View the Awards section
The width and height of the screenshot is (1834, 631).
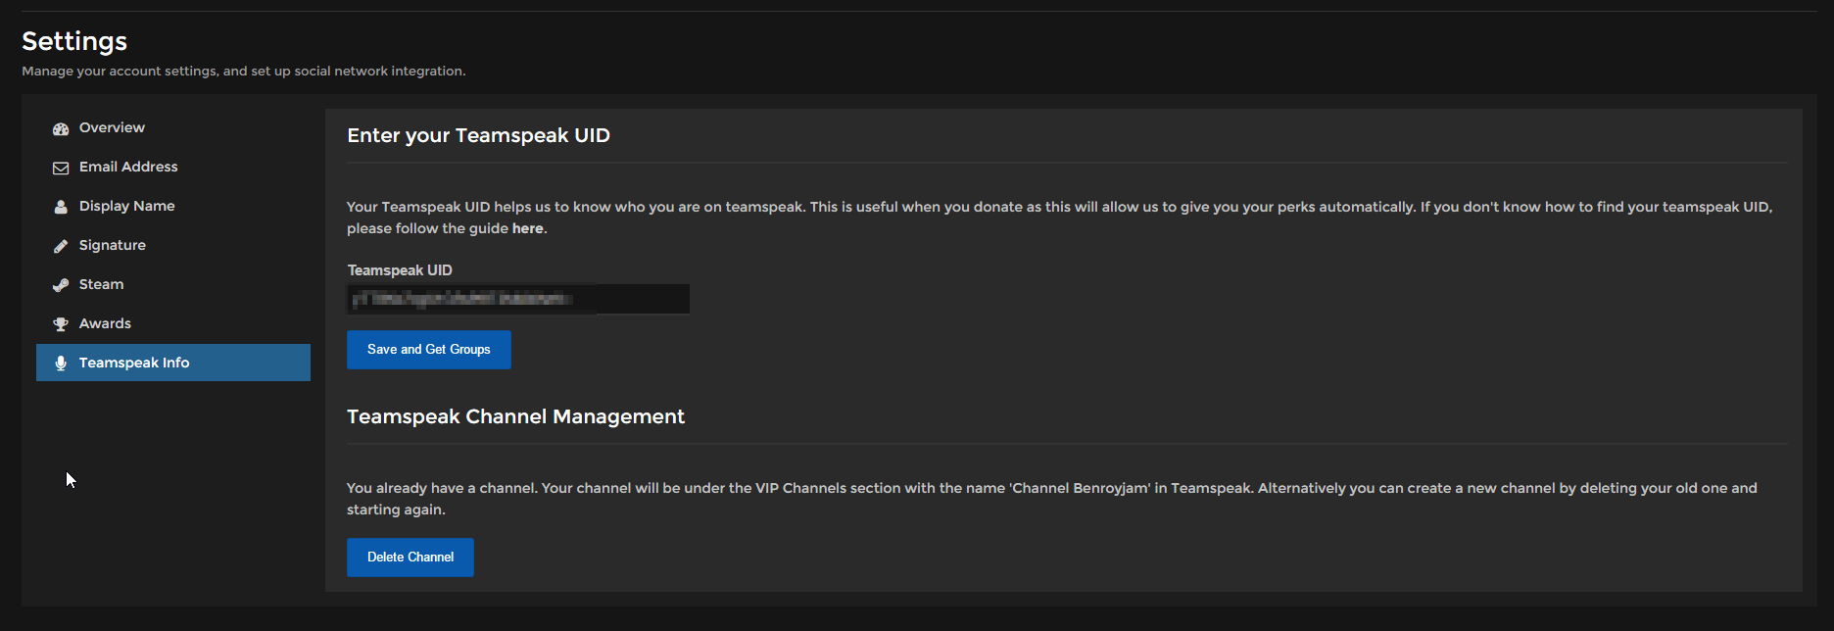point(105,323)
